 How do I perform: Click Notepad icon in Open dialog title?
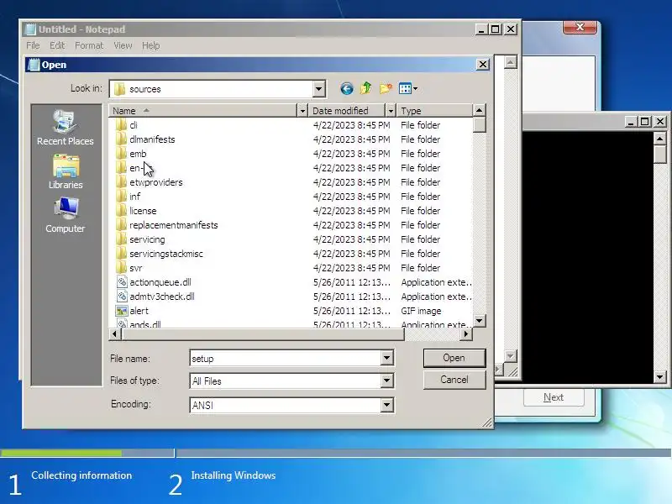coord(34,65)
